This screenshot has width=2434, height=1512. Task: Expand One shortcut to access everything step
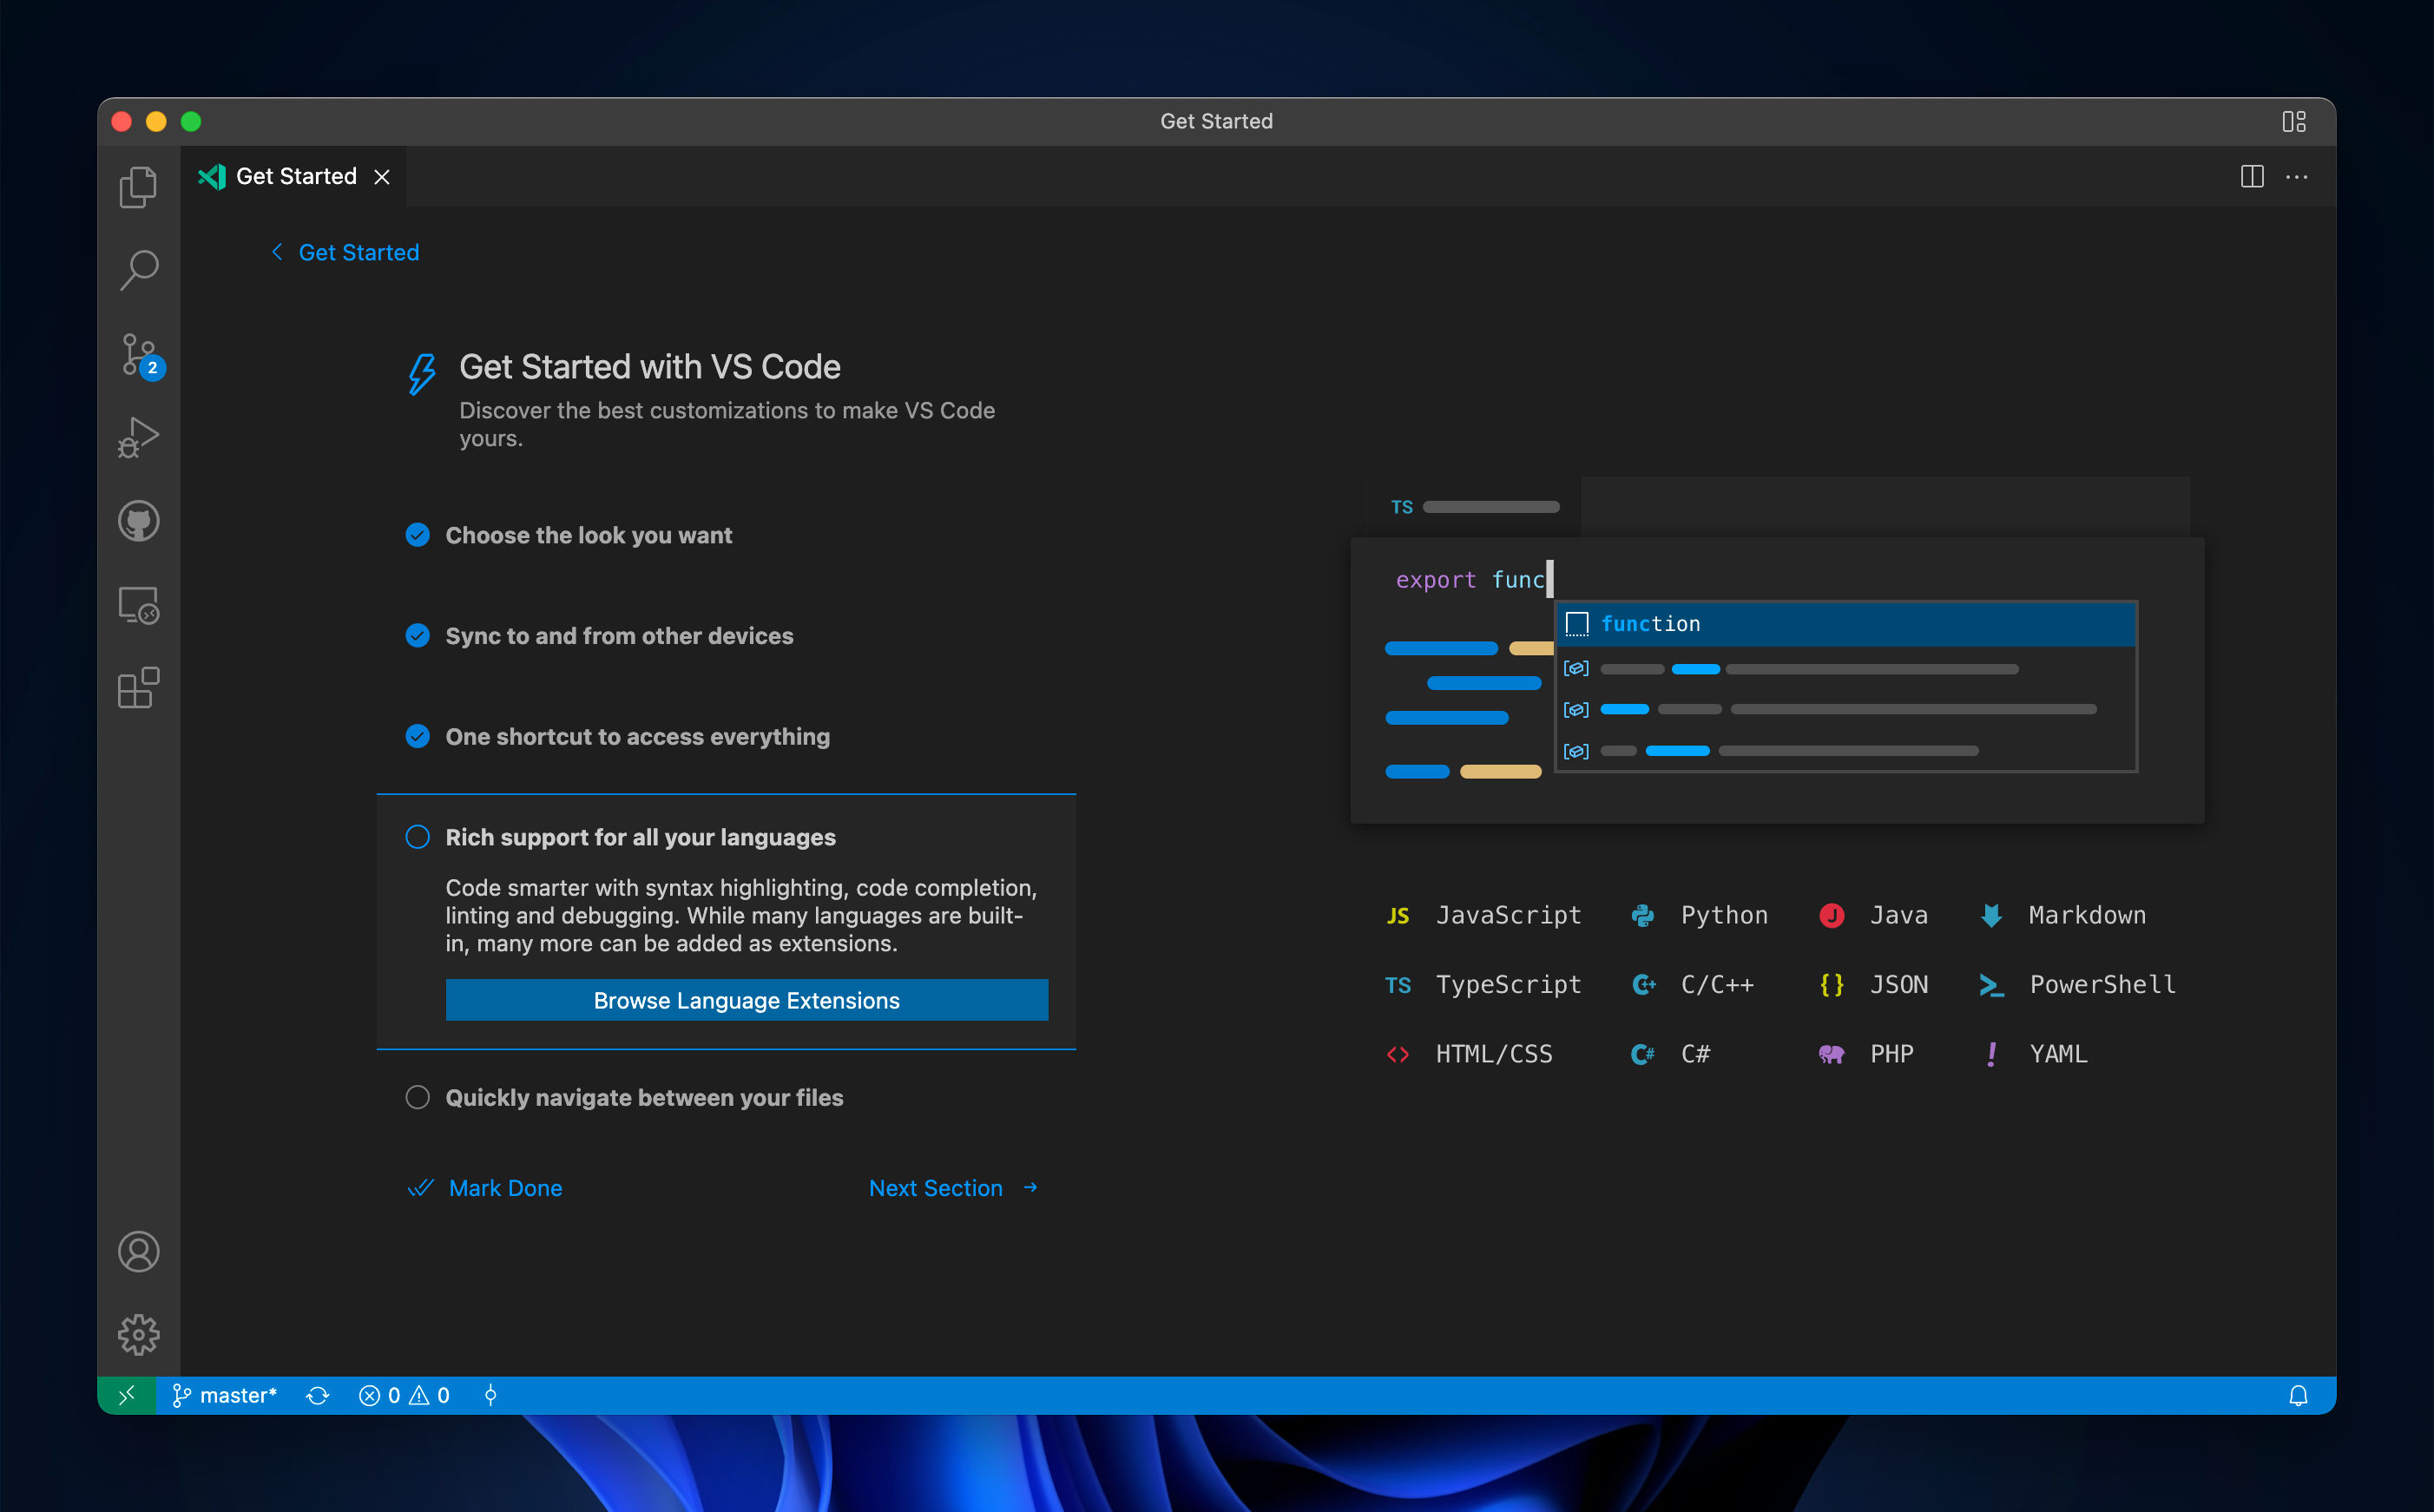(637, 736)
